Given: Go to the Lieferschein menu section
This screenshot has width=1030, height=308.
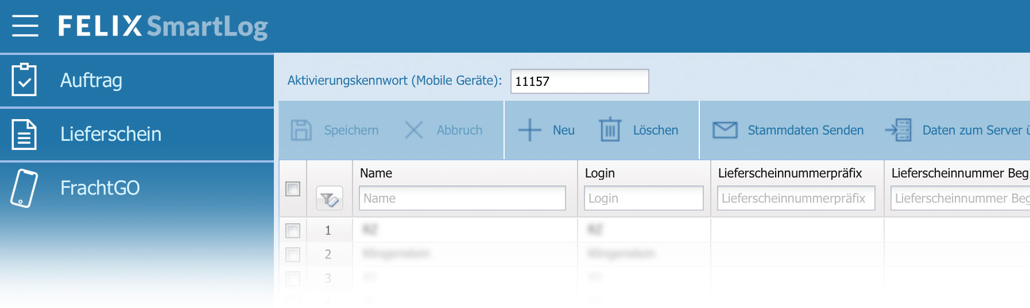Looking at the screenshot, I should [111, 134].
